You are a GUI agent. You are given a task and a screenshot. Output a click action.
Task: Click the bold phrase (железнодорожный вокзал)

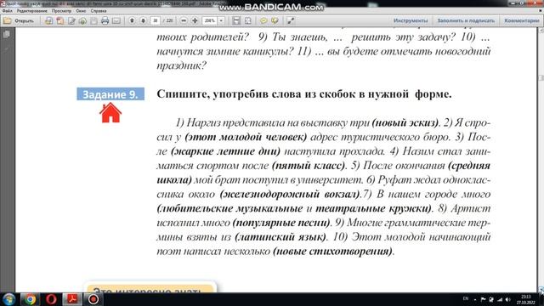291,194
